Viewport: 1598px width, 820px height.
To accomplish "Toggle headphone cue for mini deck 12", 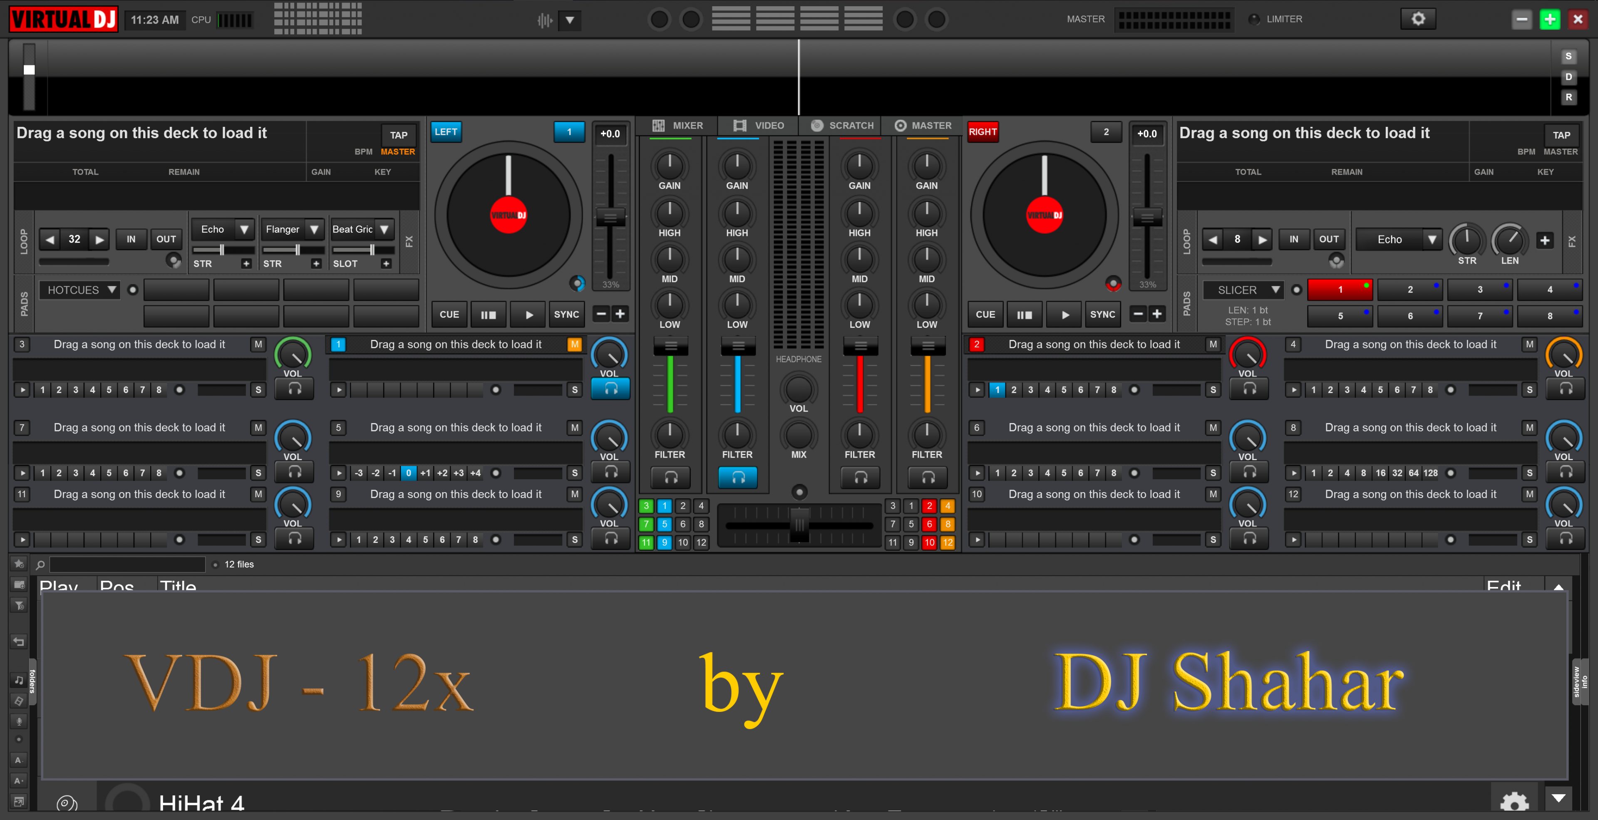I will pyautogui.click(x=1565, y=538).
